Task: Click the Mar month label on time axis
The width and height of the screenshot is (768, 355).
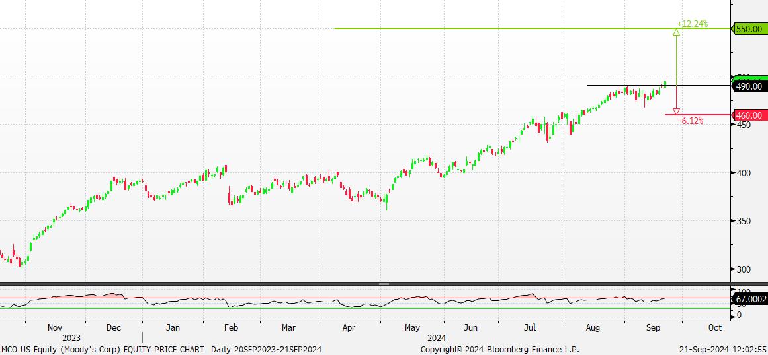Action: (x=288, y=328)
